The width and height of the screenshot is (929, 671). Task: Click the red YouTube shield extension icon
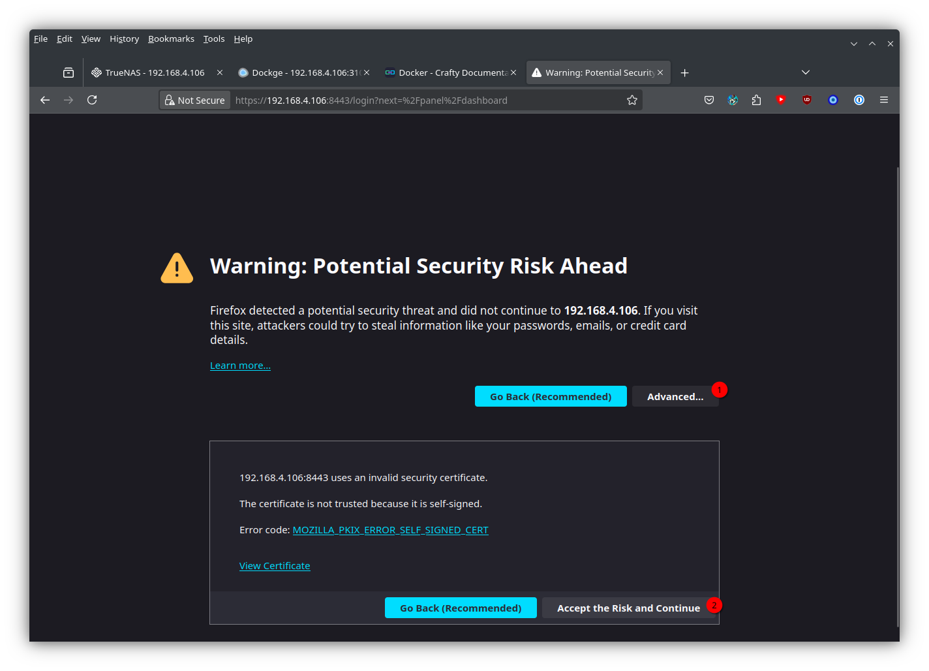click(x=781, y=100)
